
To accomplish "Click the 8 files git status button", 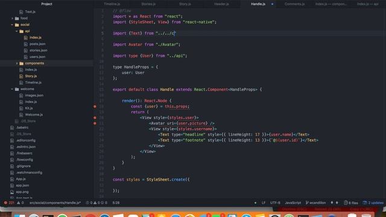I will click(x=351, y=203).
